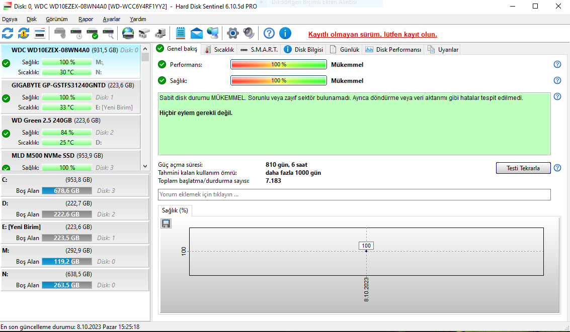Click the blue info icon in toolbar
Viewport: 570px width, 332px height.
[x=285, y=34]
